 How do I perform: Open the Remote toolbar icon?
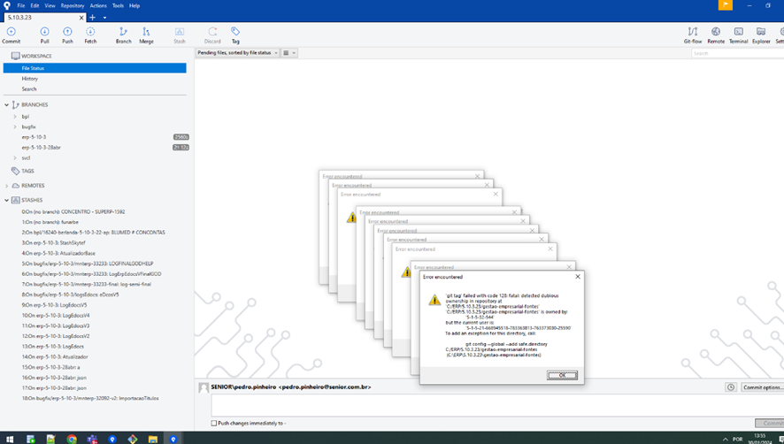(x=716, y=35)
